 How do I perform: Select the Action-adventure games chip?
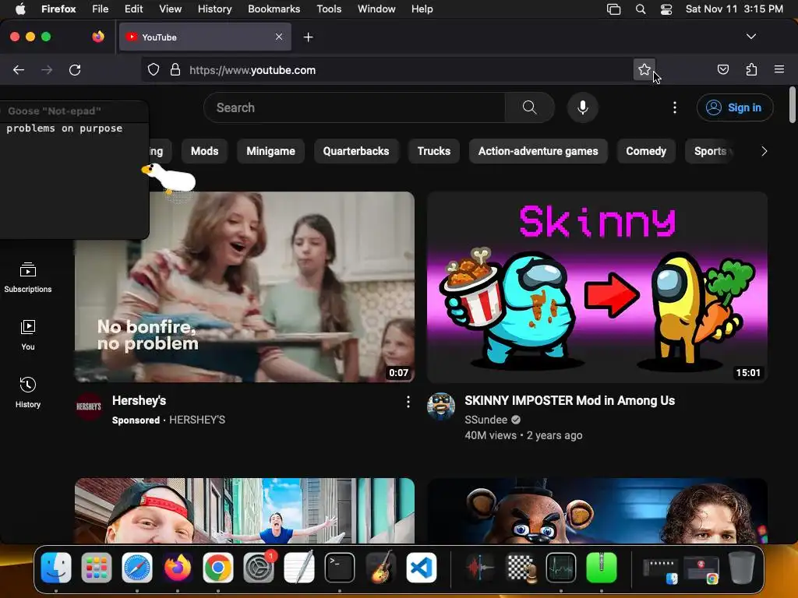tap(538, 151)
